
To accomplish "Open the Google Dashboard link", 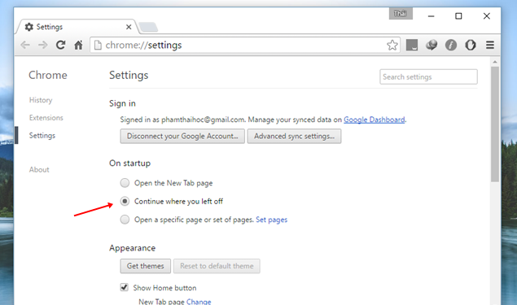I will click(375, 120).
